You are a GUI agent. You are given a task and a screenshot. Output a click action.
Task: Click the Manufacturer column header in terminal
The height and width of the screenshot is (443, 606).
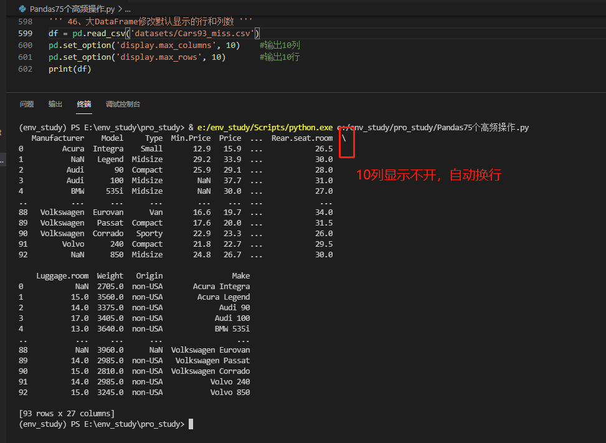[x=57, y=138]
